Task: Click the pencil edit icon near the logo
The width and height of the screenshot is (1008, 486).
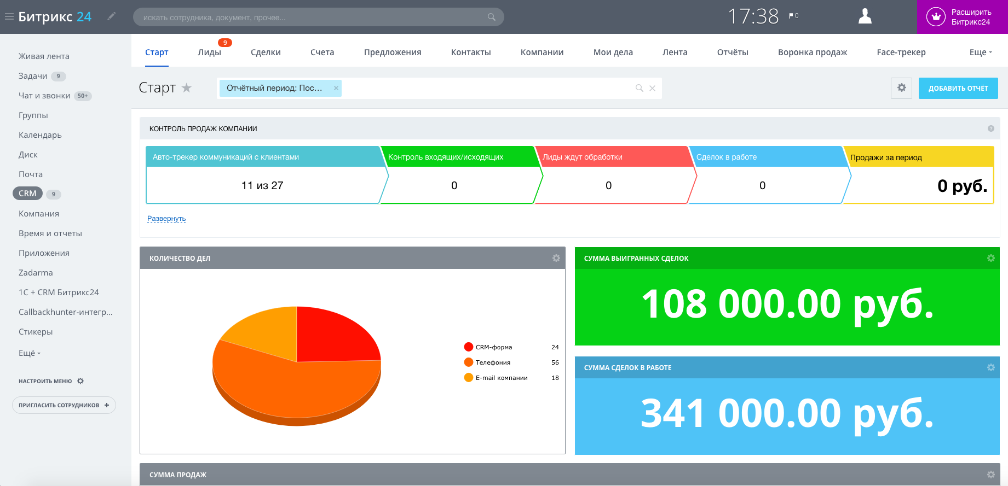Action: (x=112, y=16)
